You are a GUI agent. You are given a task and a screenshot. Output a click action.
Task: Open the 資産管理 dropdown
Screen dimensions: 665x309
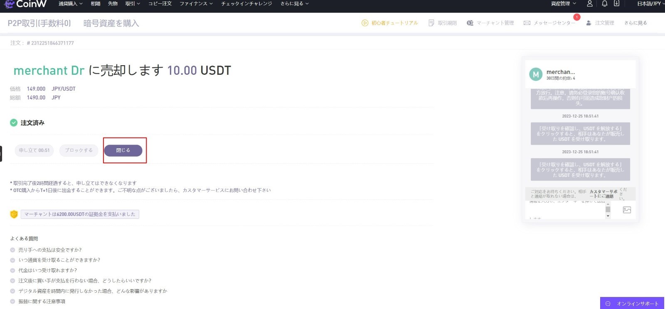tap(564, 4)
